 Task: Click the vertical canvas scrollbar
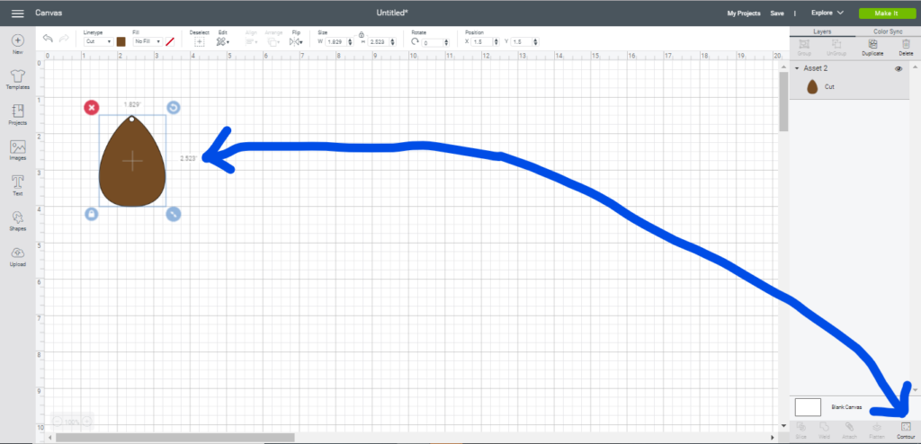(x=783, y=102)
